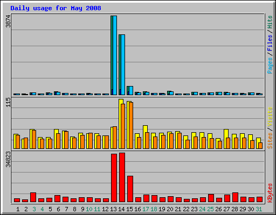Click the Sites legend label
Viewport: 276px width, 215px height.
[270, 141]
